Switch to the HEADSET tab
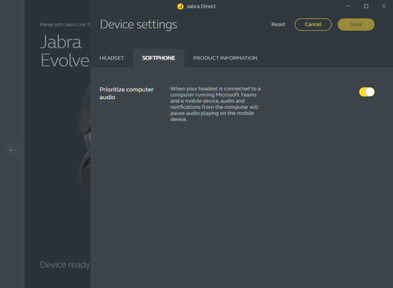Image resolution: width=393 pixels, height=288 pixels. point(112,58)
